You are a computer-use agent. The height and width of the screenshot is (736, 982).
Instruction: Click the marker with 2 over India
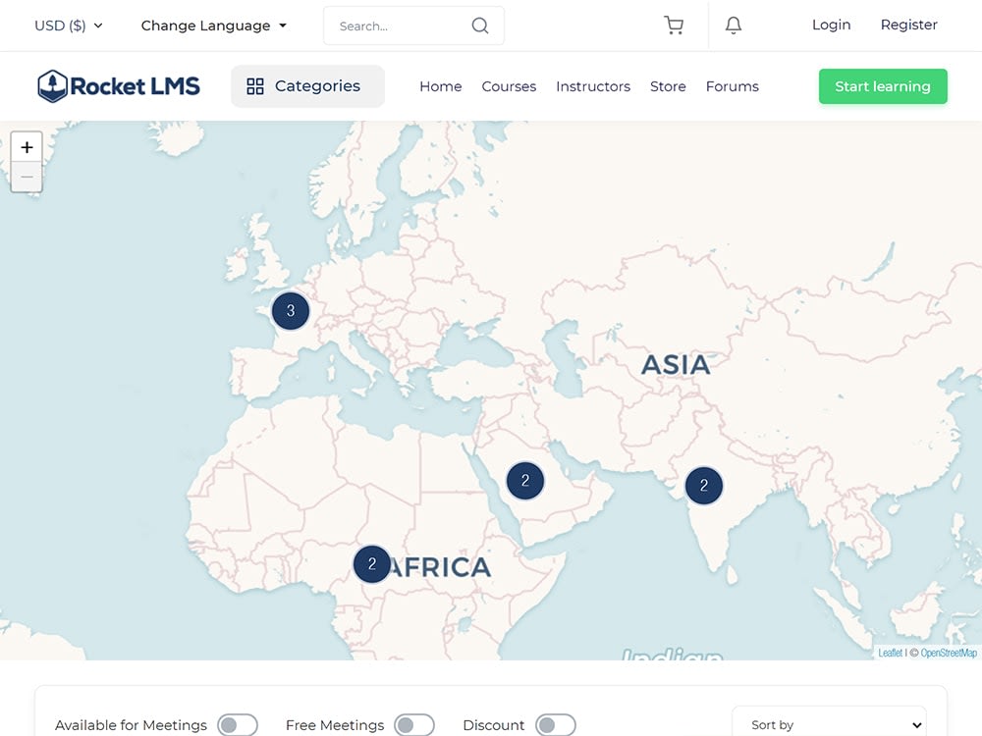703,485
